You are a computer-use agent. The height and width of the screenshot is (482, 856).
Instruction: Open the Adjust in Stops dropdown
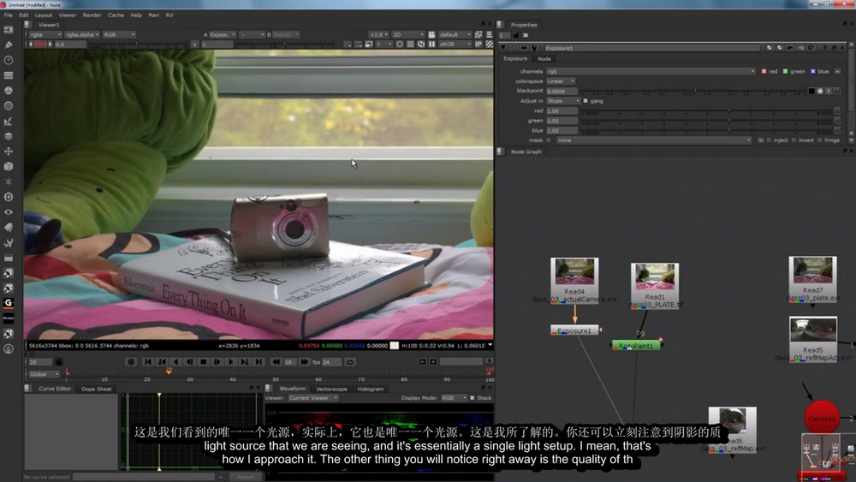tap(563, 101)
